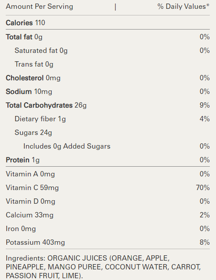Click on Trans fat 0g entry
This screenshot has width=216, height=280.
[x=34, y=64]
